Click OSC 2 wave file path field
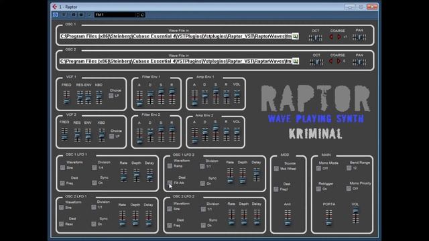Viewport: 429px width, 241px height. 176,61
